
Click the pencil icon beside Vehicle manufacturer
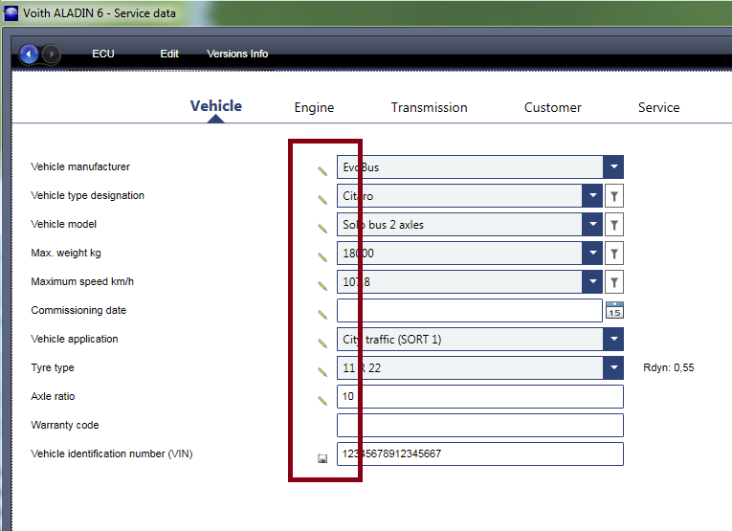pos(322,170)
